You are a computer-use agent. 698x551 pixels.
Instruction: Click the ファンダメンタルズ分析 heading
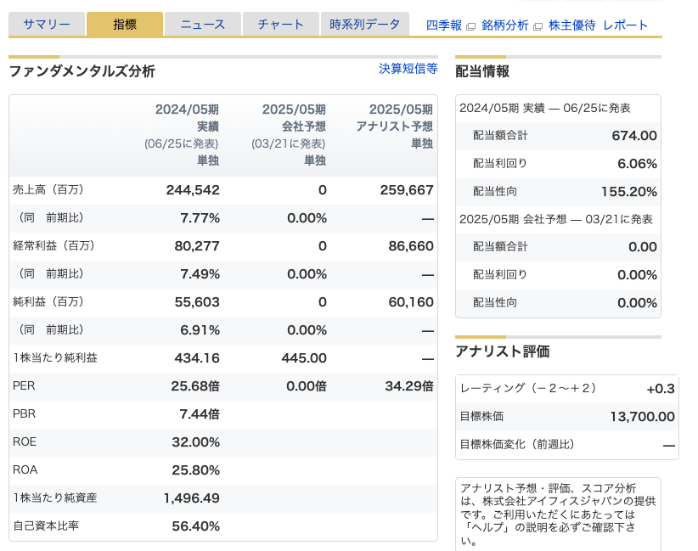pyautogui.click(x=82, y=71)
